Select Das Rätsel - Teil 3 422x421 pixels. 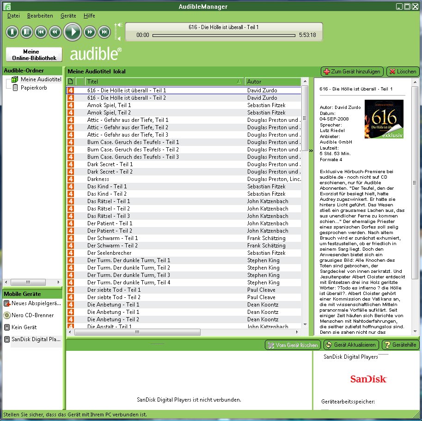coord(183,216)
